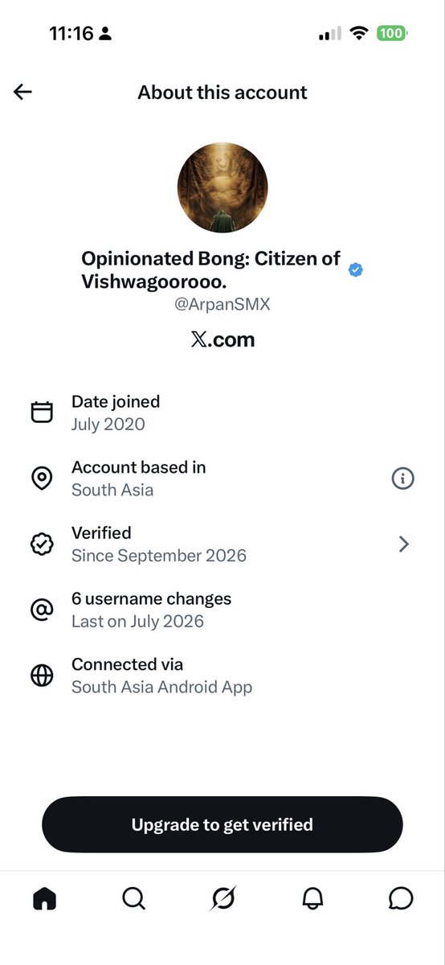Tap the calendar icon next to Date joined
This screenshot has height=965, width=445.
[x=42, y=413]
